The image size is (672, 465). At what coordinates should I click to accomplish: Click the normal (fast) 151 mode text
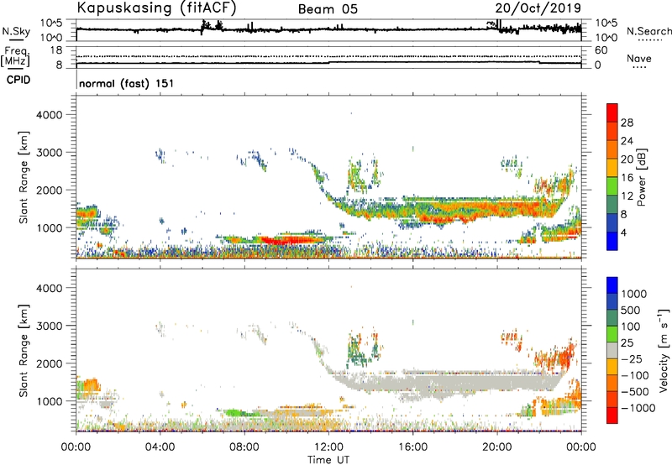tap(127, 83)
